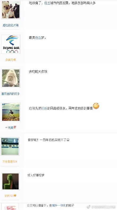Visit the 喜欢追风的汉子 profile
This screenshot has width=117, height=210.
pos(11,94)
